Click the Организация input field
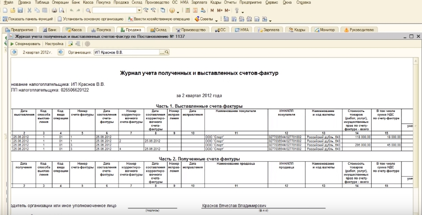 (x=126, y=52)
